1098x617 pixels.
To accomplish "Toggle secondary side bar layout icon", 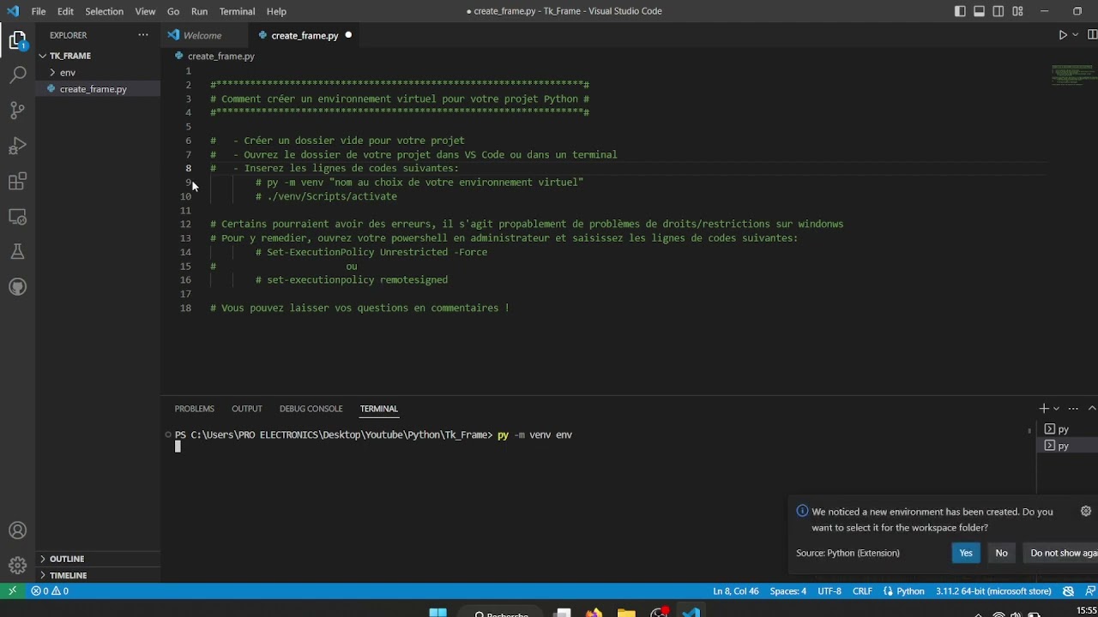I will pyautogui.click(x=998, y=11).
